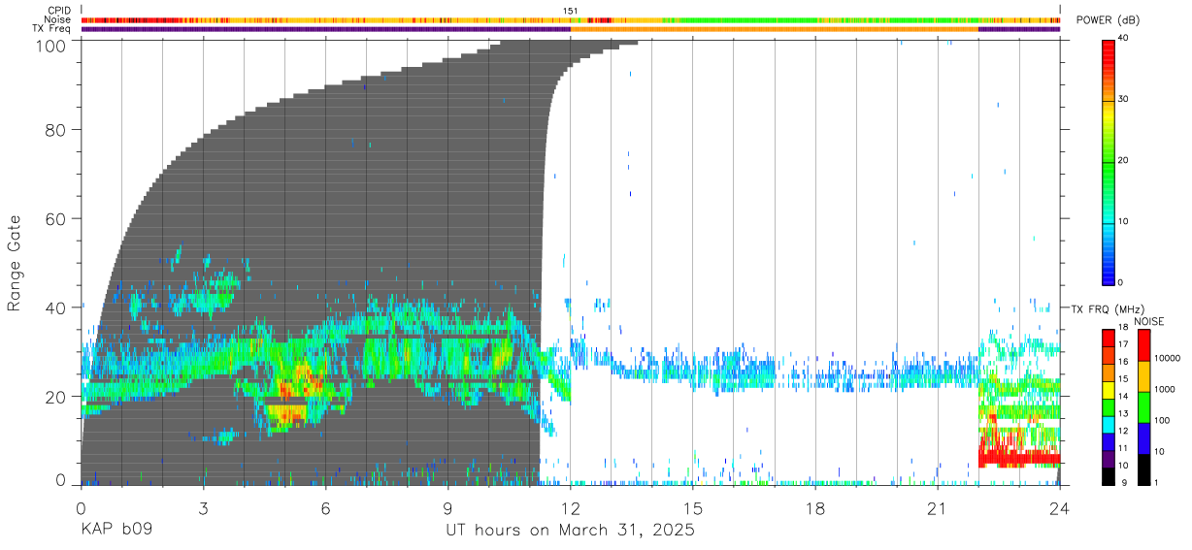Click the NOISE color scale bar

1143,406
